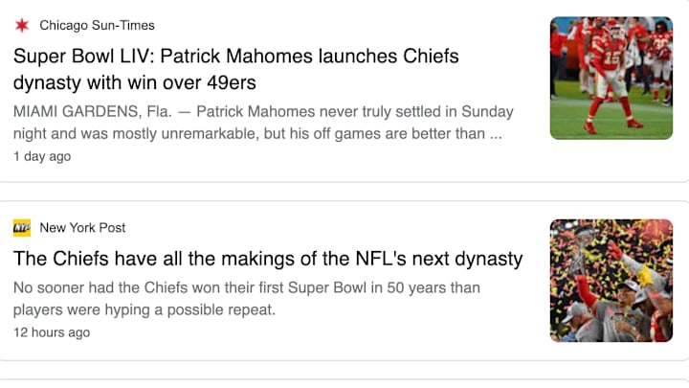The image size is (689, 388).
Task: Click the yellow New York Post logo icon
Action: point(21,227)
